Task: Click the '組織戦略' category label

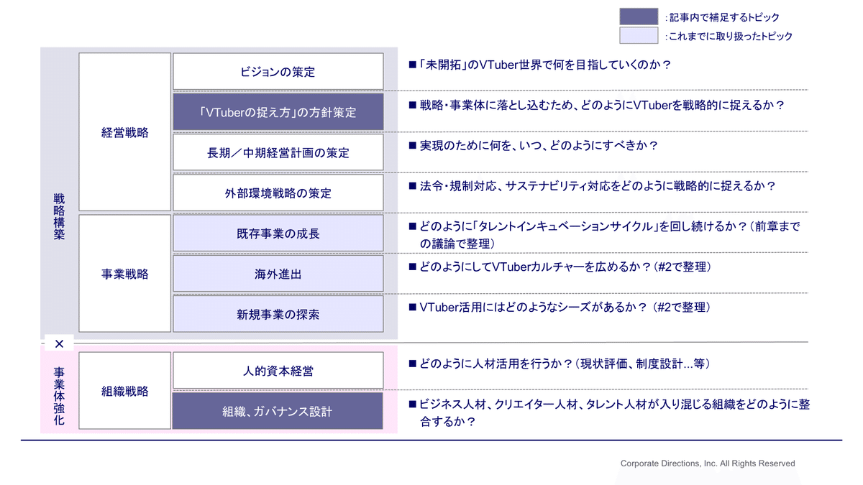Action: pyautogui.click(x=125, y=391)
